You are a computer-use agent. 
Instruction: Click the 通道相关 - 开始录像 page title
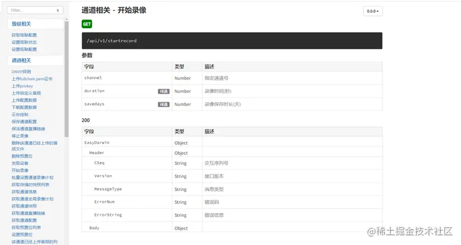coord(114,10)
